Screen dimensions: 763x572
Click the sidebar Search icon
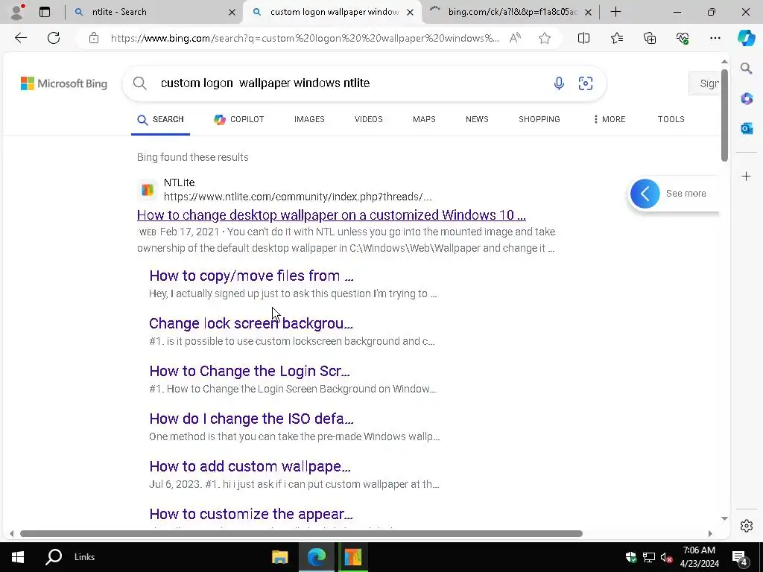pyautogui.click(x=747, y=68)
